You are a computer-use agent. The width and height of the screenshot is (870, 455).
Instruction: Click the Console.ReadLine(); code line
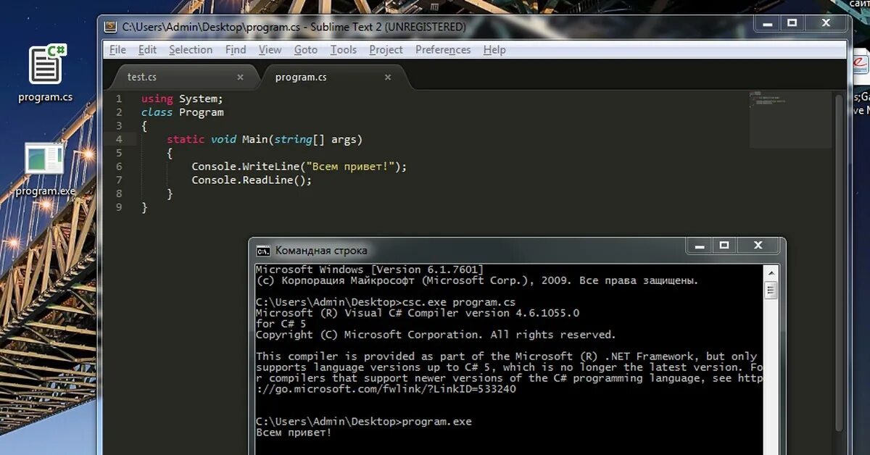click(252, 180)
